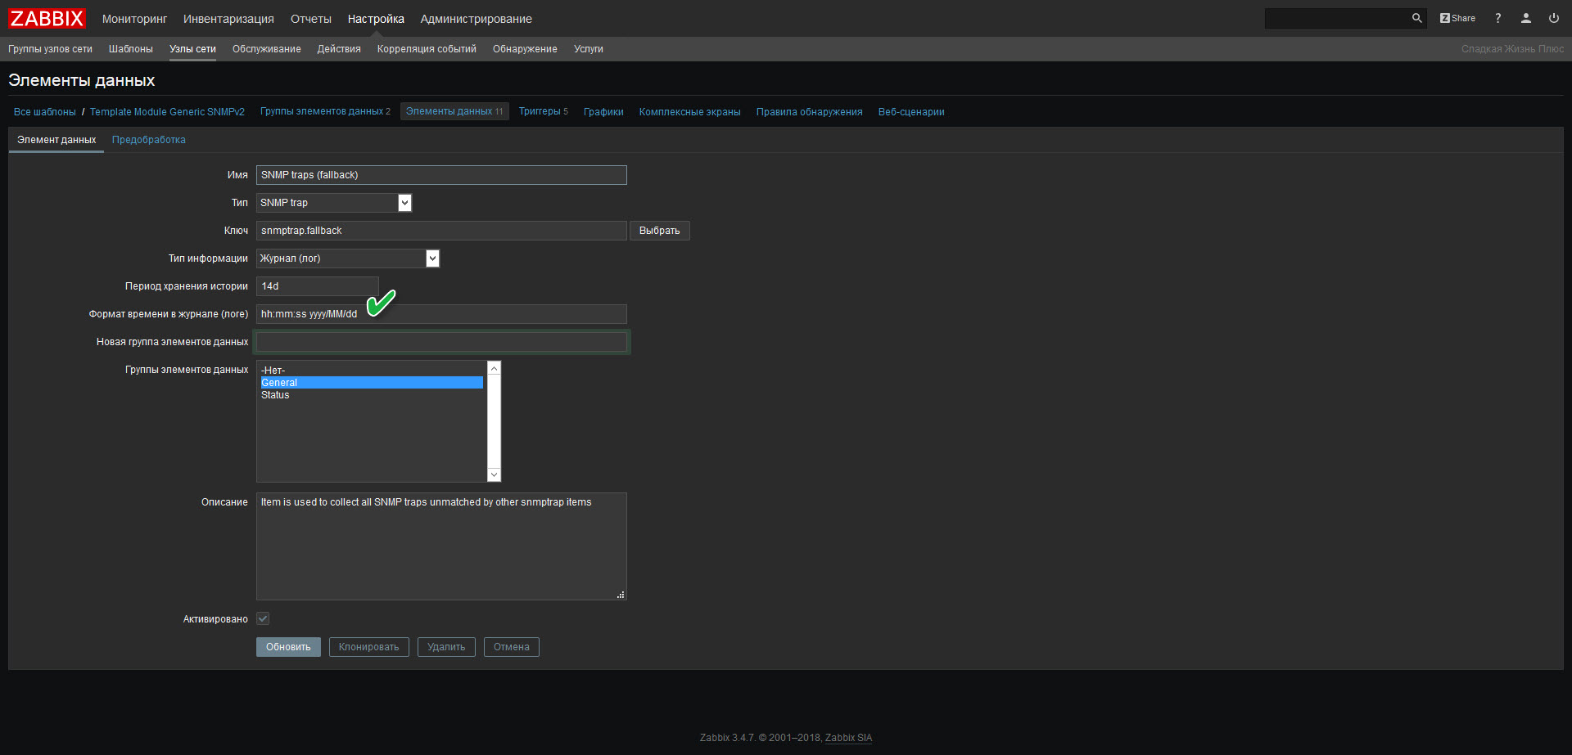Open Веб-сценарии link
The width and height of the screenshot is (1572, 755).
point(911,112)
